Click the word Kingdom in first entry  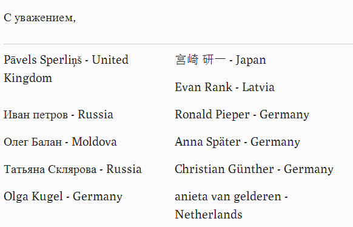[28, 78]
